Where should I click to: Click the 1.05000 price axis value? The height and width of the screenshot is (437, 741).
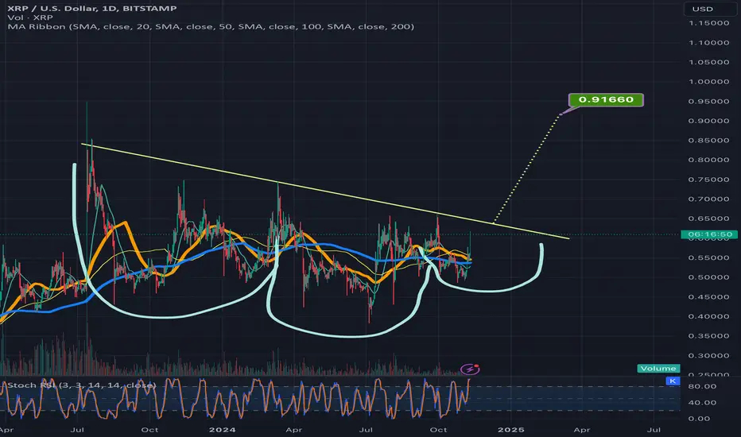709,62
